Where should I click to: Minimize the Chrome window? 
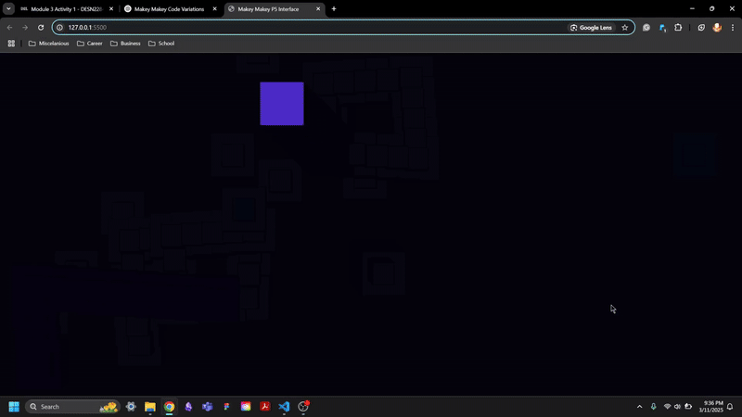click(x=692, y=8)
